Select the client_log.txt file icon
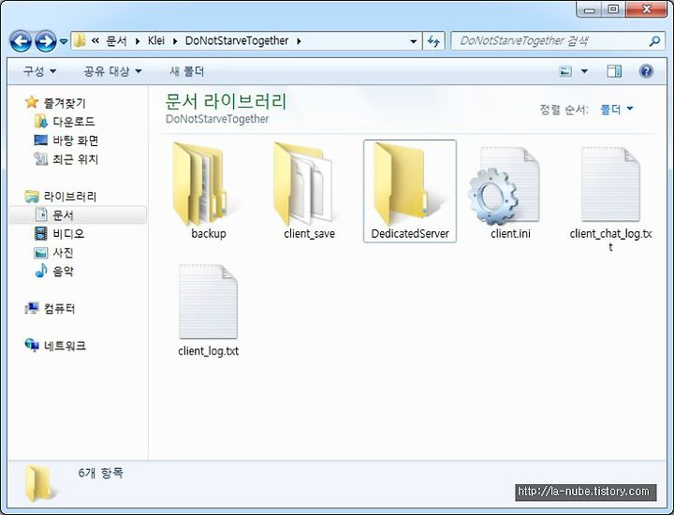 pos(208,302)
